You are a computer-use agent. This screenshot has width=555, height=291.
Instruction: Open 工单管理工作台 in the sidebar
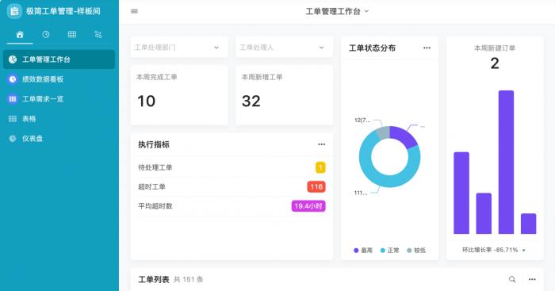(x=59, y=59)
